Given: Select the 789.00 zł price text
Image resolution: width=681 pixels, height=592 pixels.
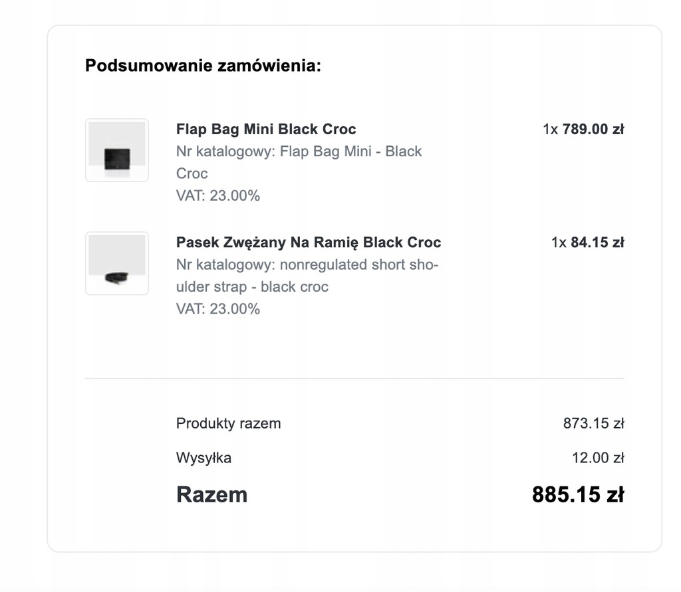Looking at the screenshot, I should 593,129.
